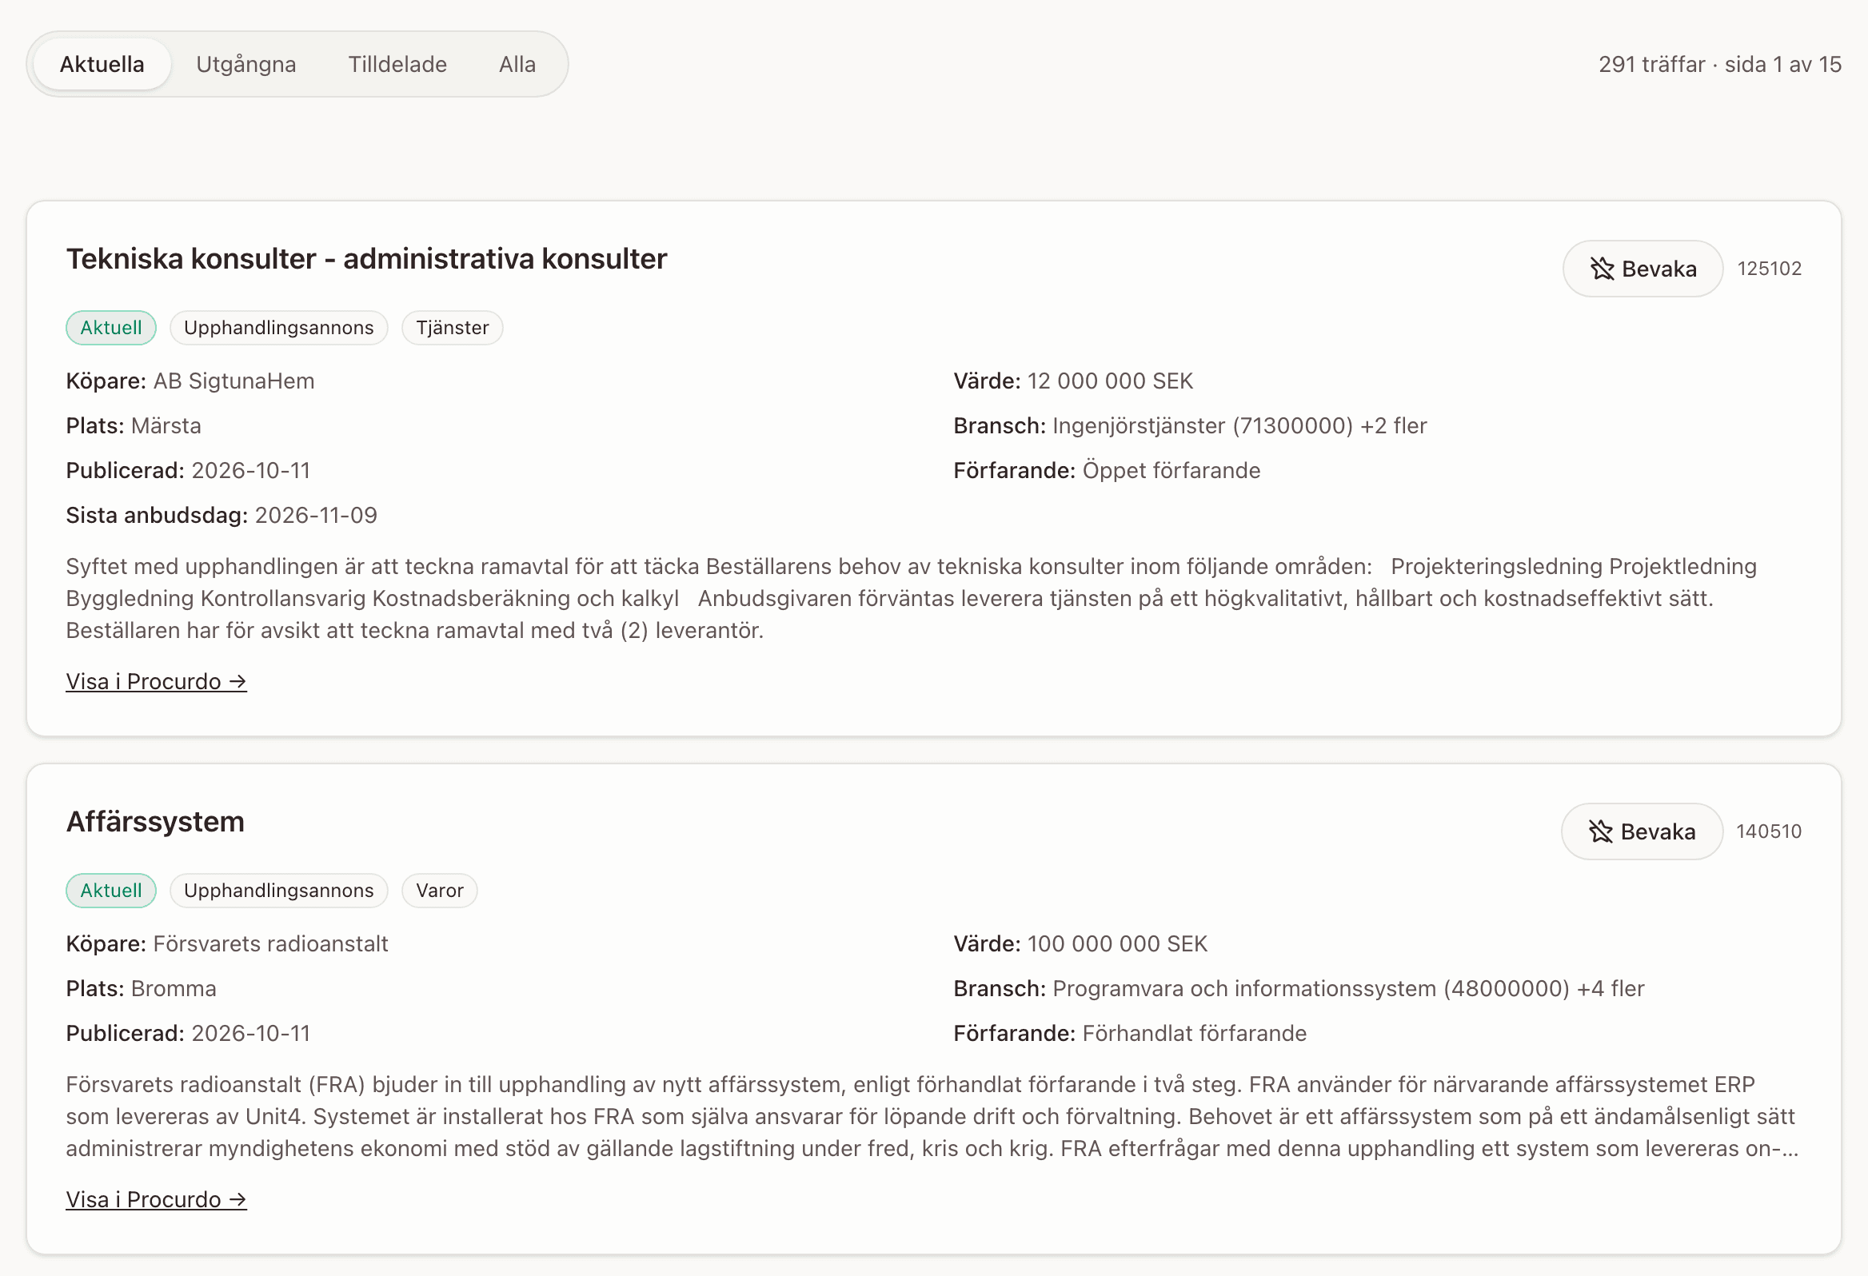Show the Alla tab
The image size is (1868, 1276).
click(517, 64)
